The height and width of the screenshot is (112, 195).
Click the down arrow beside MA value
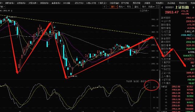(x=12, y=11)
